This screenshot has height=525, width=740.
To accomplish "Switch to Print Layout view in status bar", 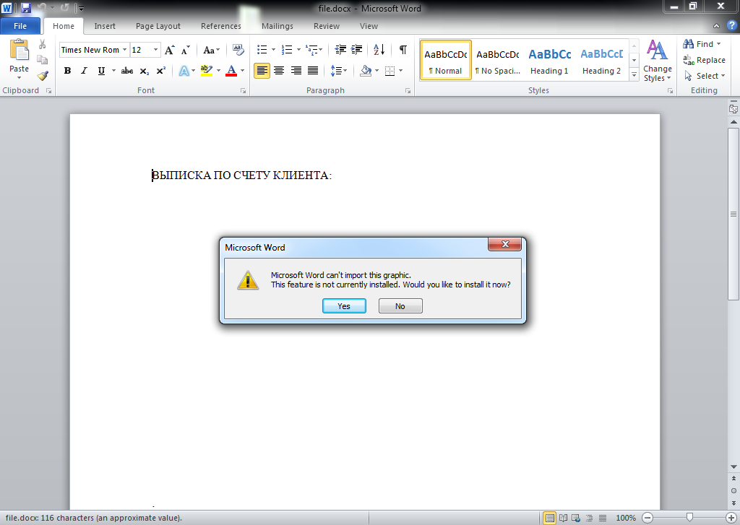I will pyautogui.click(x=549, y=518).
